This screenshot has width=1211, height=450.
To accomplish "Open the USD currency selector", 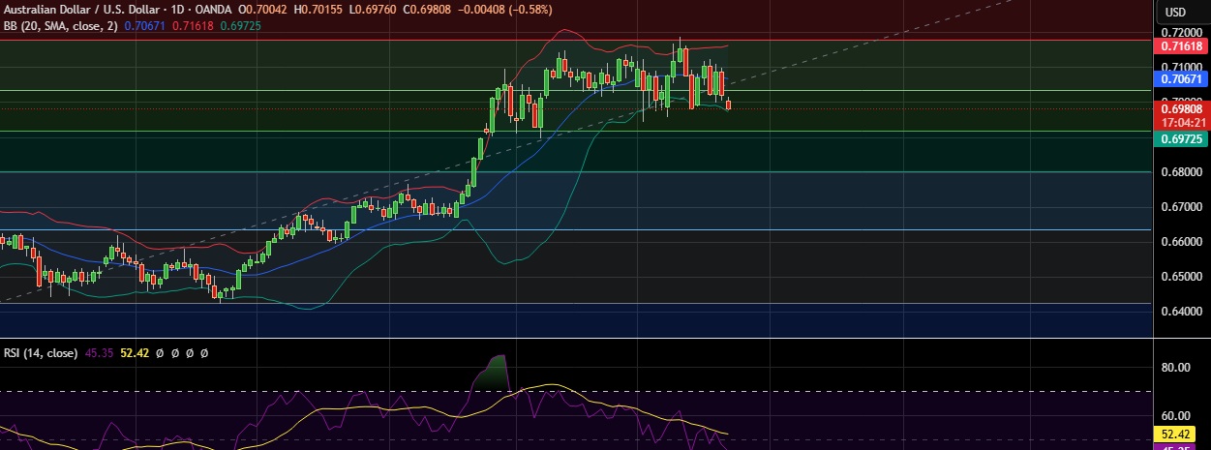I will (x=1175, y=12).
